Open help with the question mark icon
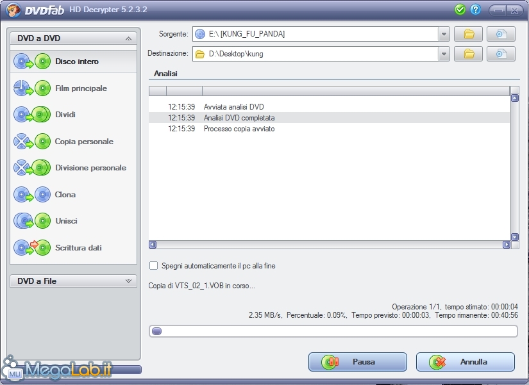The image size is (529, 385). pyautogui.click(x=475, y=10)
